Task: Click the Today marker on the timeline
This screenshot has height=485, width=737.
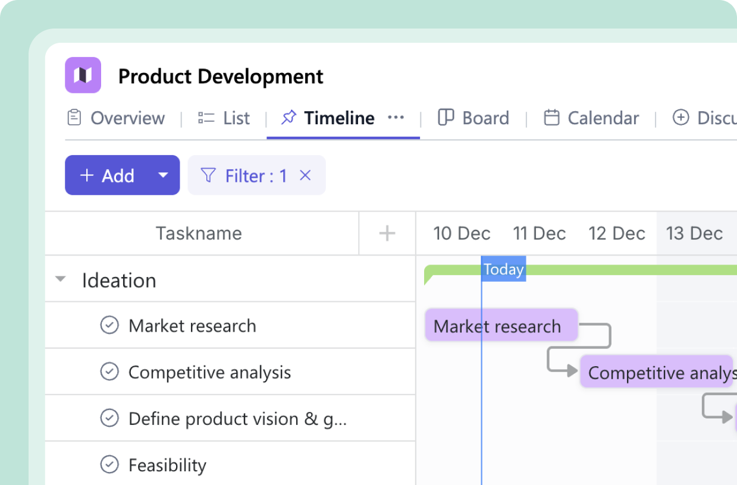Action: tap(504, 269)
